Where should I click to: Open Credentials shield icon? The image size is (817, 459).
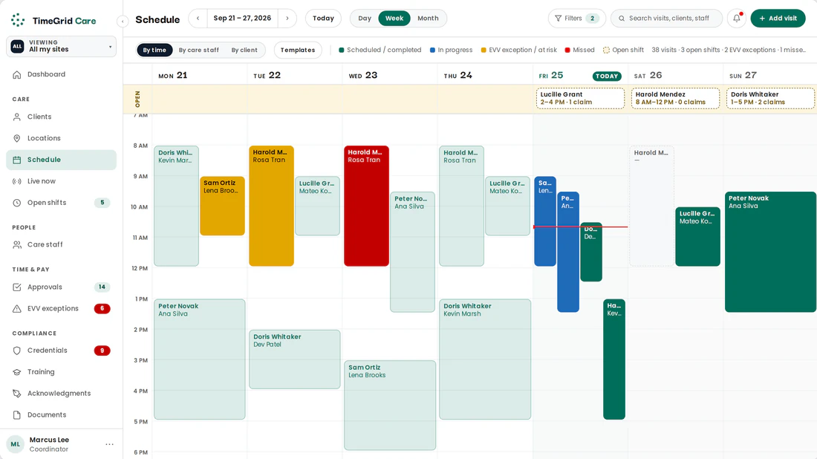pyautogui.click(x=16, y=351)
